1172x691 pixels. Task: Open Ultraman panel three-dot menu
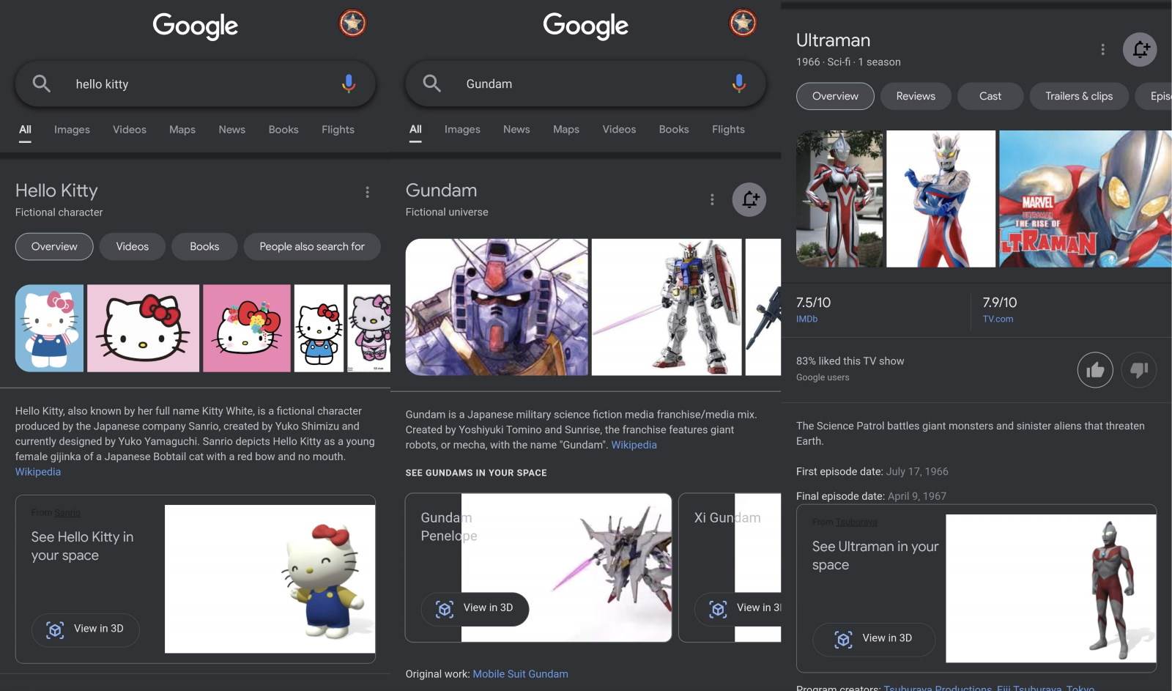point(1102,49)
